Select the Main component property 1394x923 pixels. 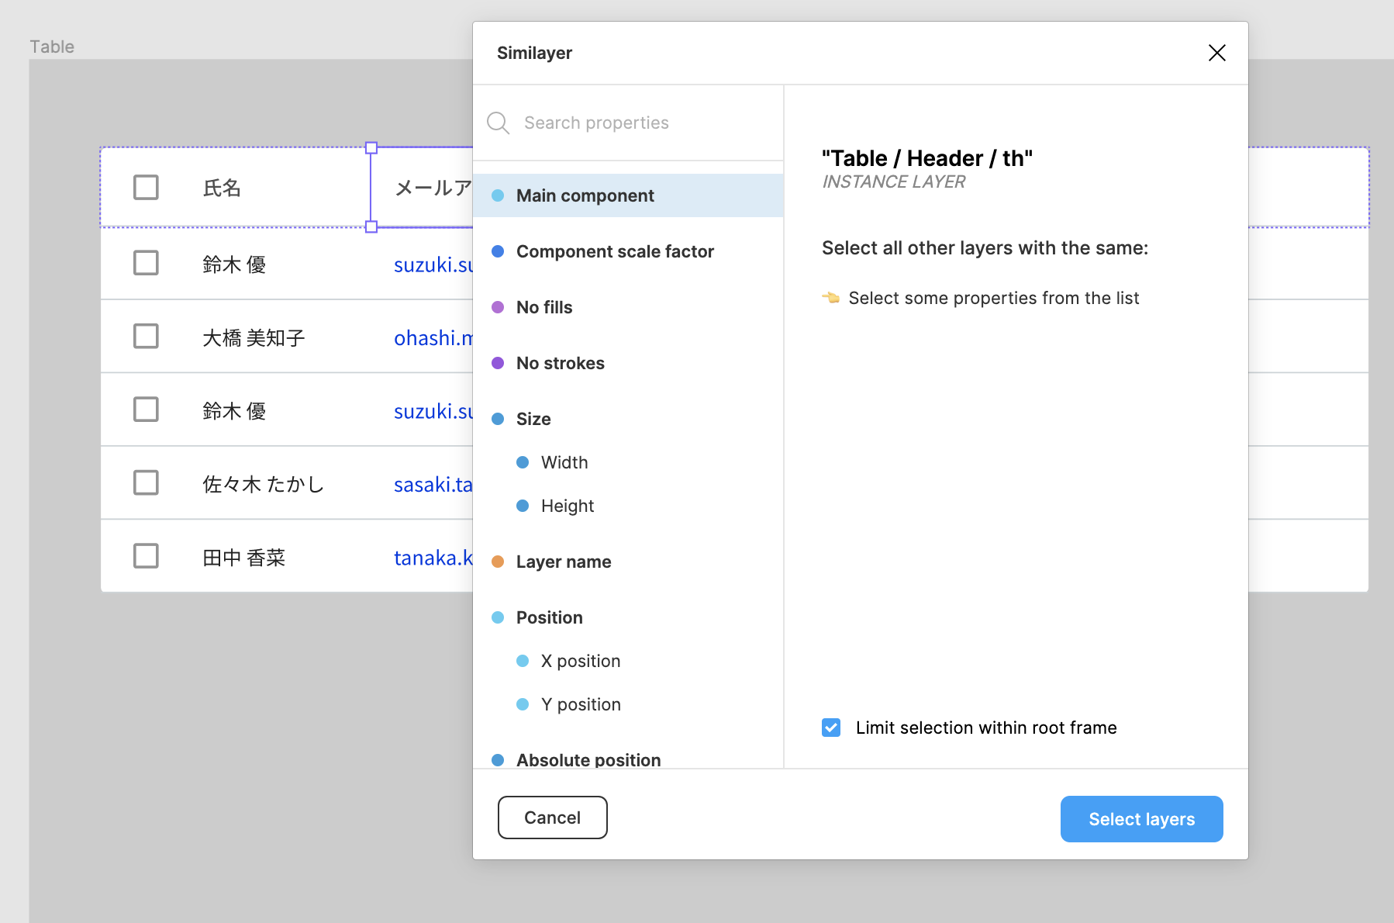pyautogui.click(x=585, y=195)
